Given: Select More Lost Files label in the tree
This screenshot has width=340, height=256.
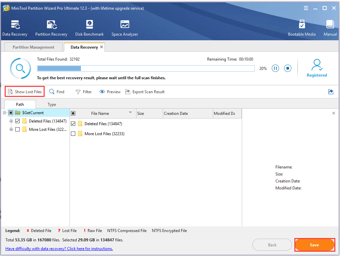Looking at the screenshot, I should [x=48, y=129].
